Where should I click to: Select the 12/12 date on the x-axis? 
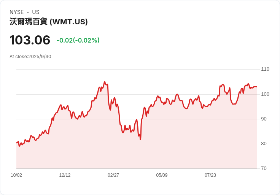tap(65, 175)
